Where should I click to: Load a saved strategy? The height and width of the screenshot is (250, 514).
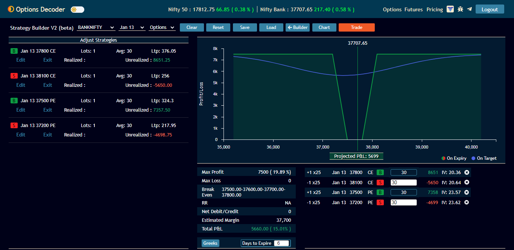271,27
